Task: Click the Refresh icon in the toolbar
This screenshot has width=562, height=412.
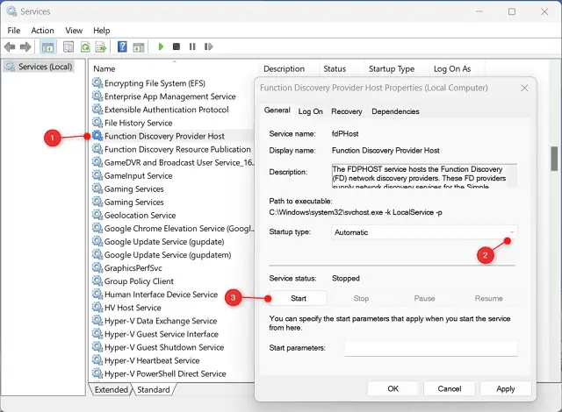Action: 85,46
